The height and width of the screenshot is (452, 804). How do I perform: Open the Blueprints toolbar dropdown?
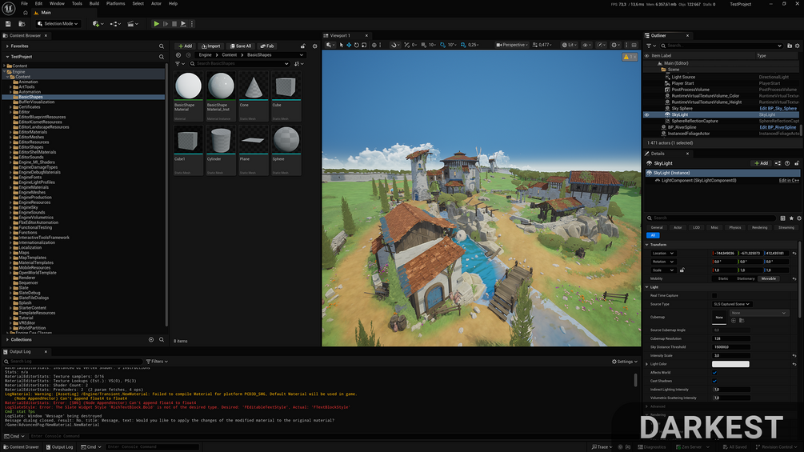pyautogui.click(x=115, y=23)
